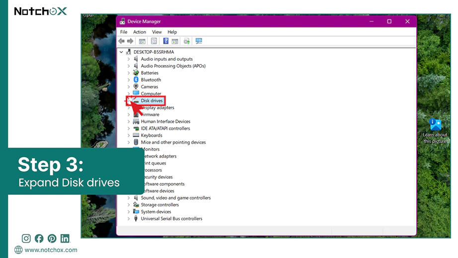
Task: Open the Help menu
Action: point(172,32)
